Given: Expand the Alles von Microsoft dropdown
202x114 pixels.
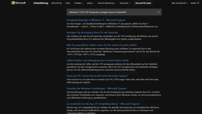Looking at the screenshot, I should pyautogui.click(x=180, y=3).
